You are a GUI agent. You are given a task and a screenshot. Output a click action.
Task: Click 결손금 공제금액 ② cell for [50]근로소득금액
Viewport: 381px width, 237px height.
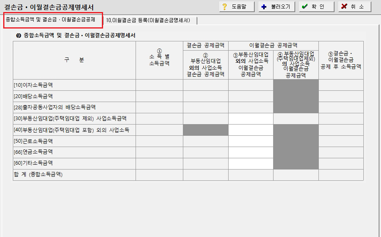click(x=206, y=141)
